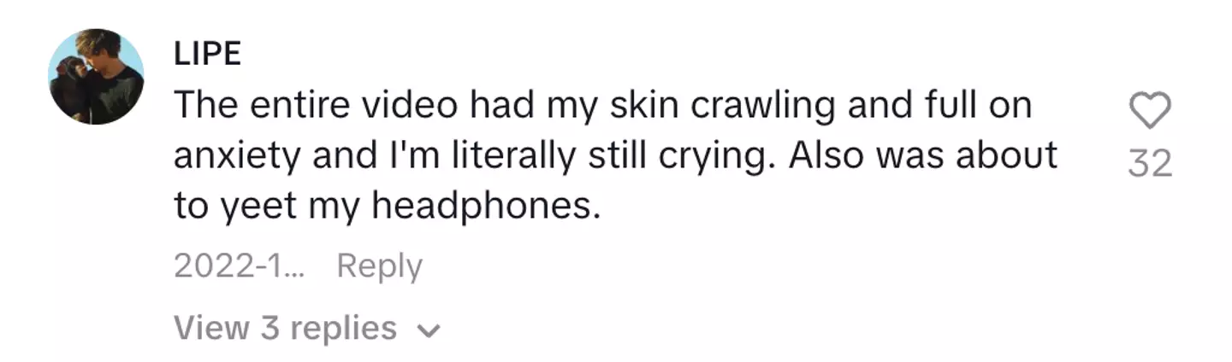Tap the outlined heart above 32
The image size is (1232, 362).
point(1149,112)
